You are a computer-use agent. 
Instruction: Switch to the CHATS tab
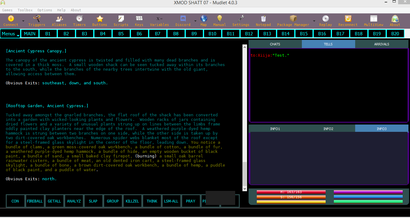pos(275,44)
